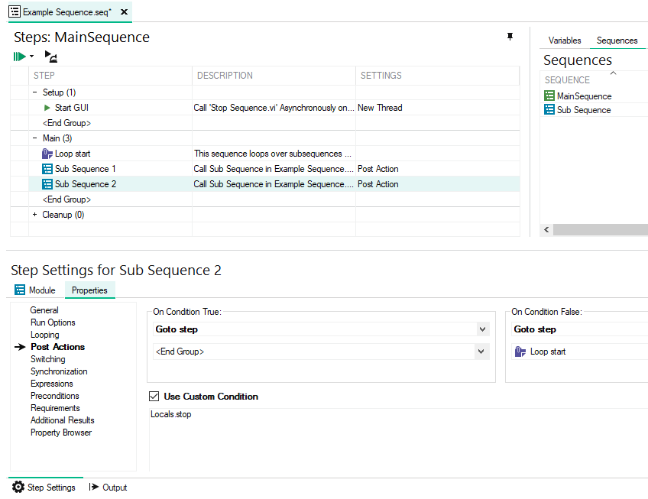Click left arrow of Sequences horizontal scrollbar
This screenshot has height=499, width=648.
coord(547,230)
